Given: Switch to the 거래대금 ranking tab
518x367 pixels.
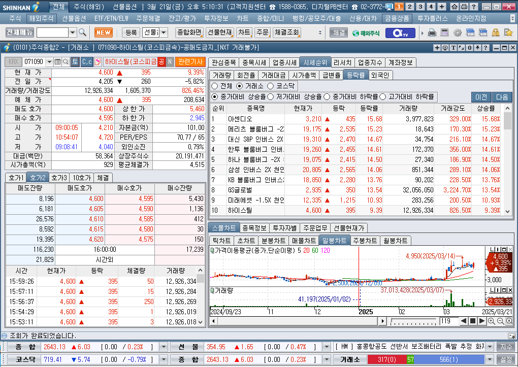Looking at the screenshot, I should coord(273,75).
